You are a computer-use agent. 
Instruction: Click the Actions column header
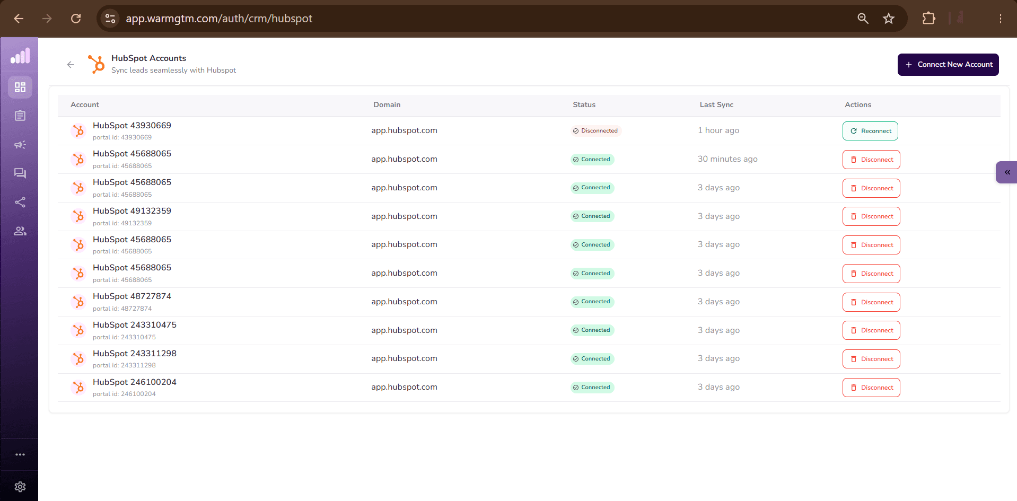click(x=858, y=105)
